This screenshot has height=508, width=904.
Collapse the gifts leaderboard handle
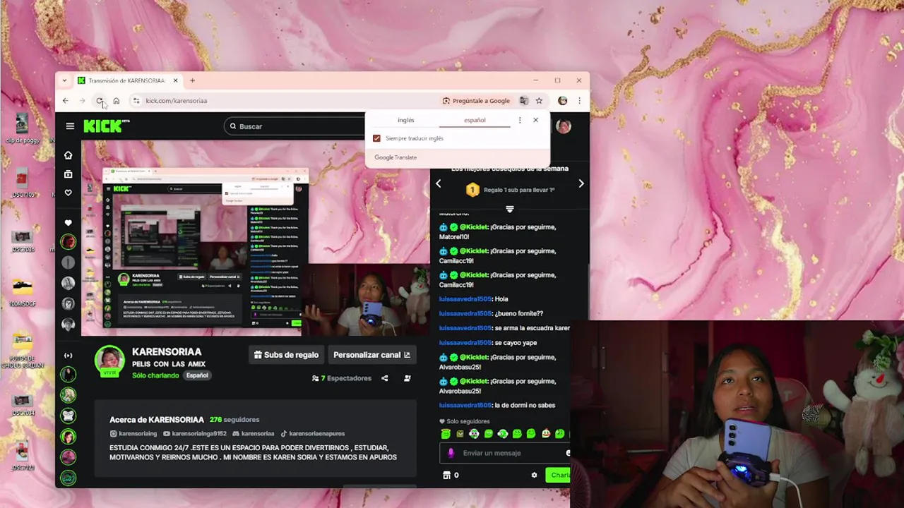[509, 209]
